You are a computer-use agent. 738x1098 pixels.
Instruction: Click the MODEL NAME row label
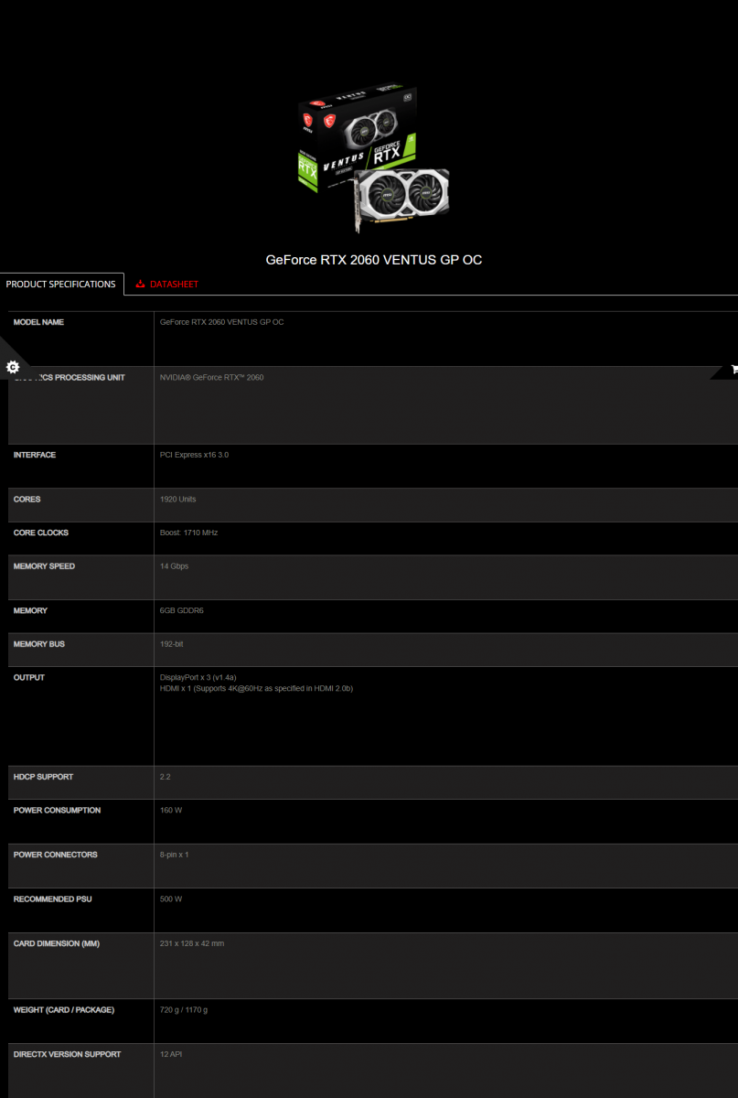pyautogui.click(x=39, y=322)
